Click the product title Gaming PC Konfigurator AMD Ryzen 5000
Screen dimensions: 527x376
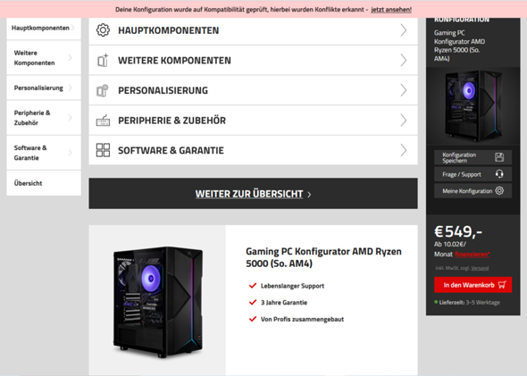[323, 257]
